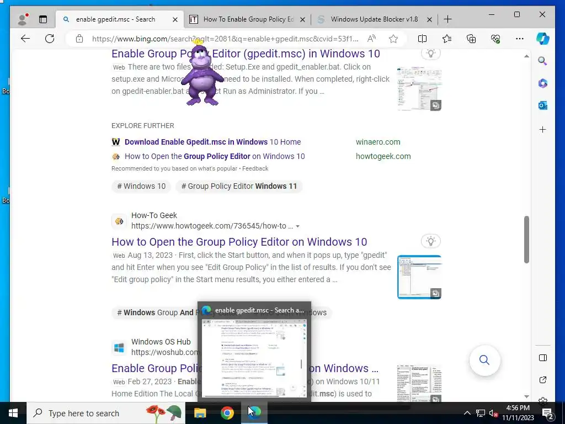Screen dimensions: 565x424
Task: Click the address bar URL field
Action: tap(225, 39)
